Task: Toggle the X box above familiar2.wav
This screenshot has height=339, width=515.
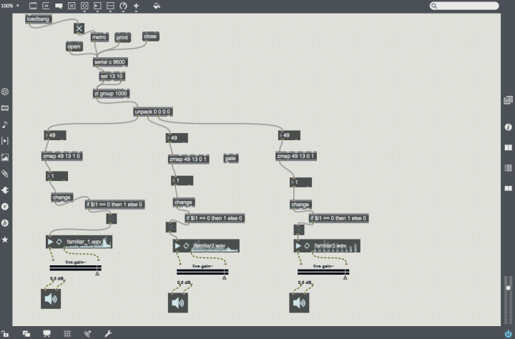Action: pos(171,227)
